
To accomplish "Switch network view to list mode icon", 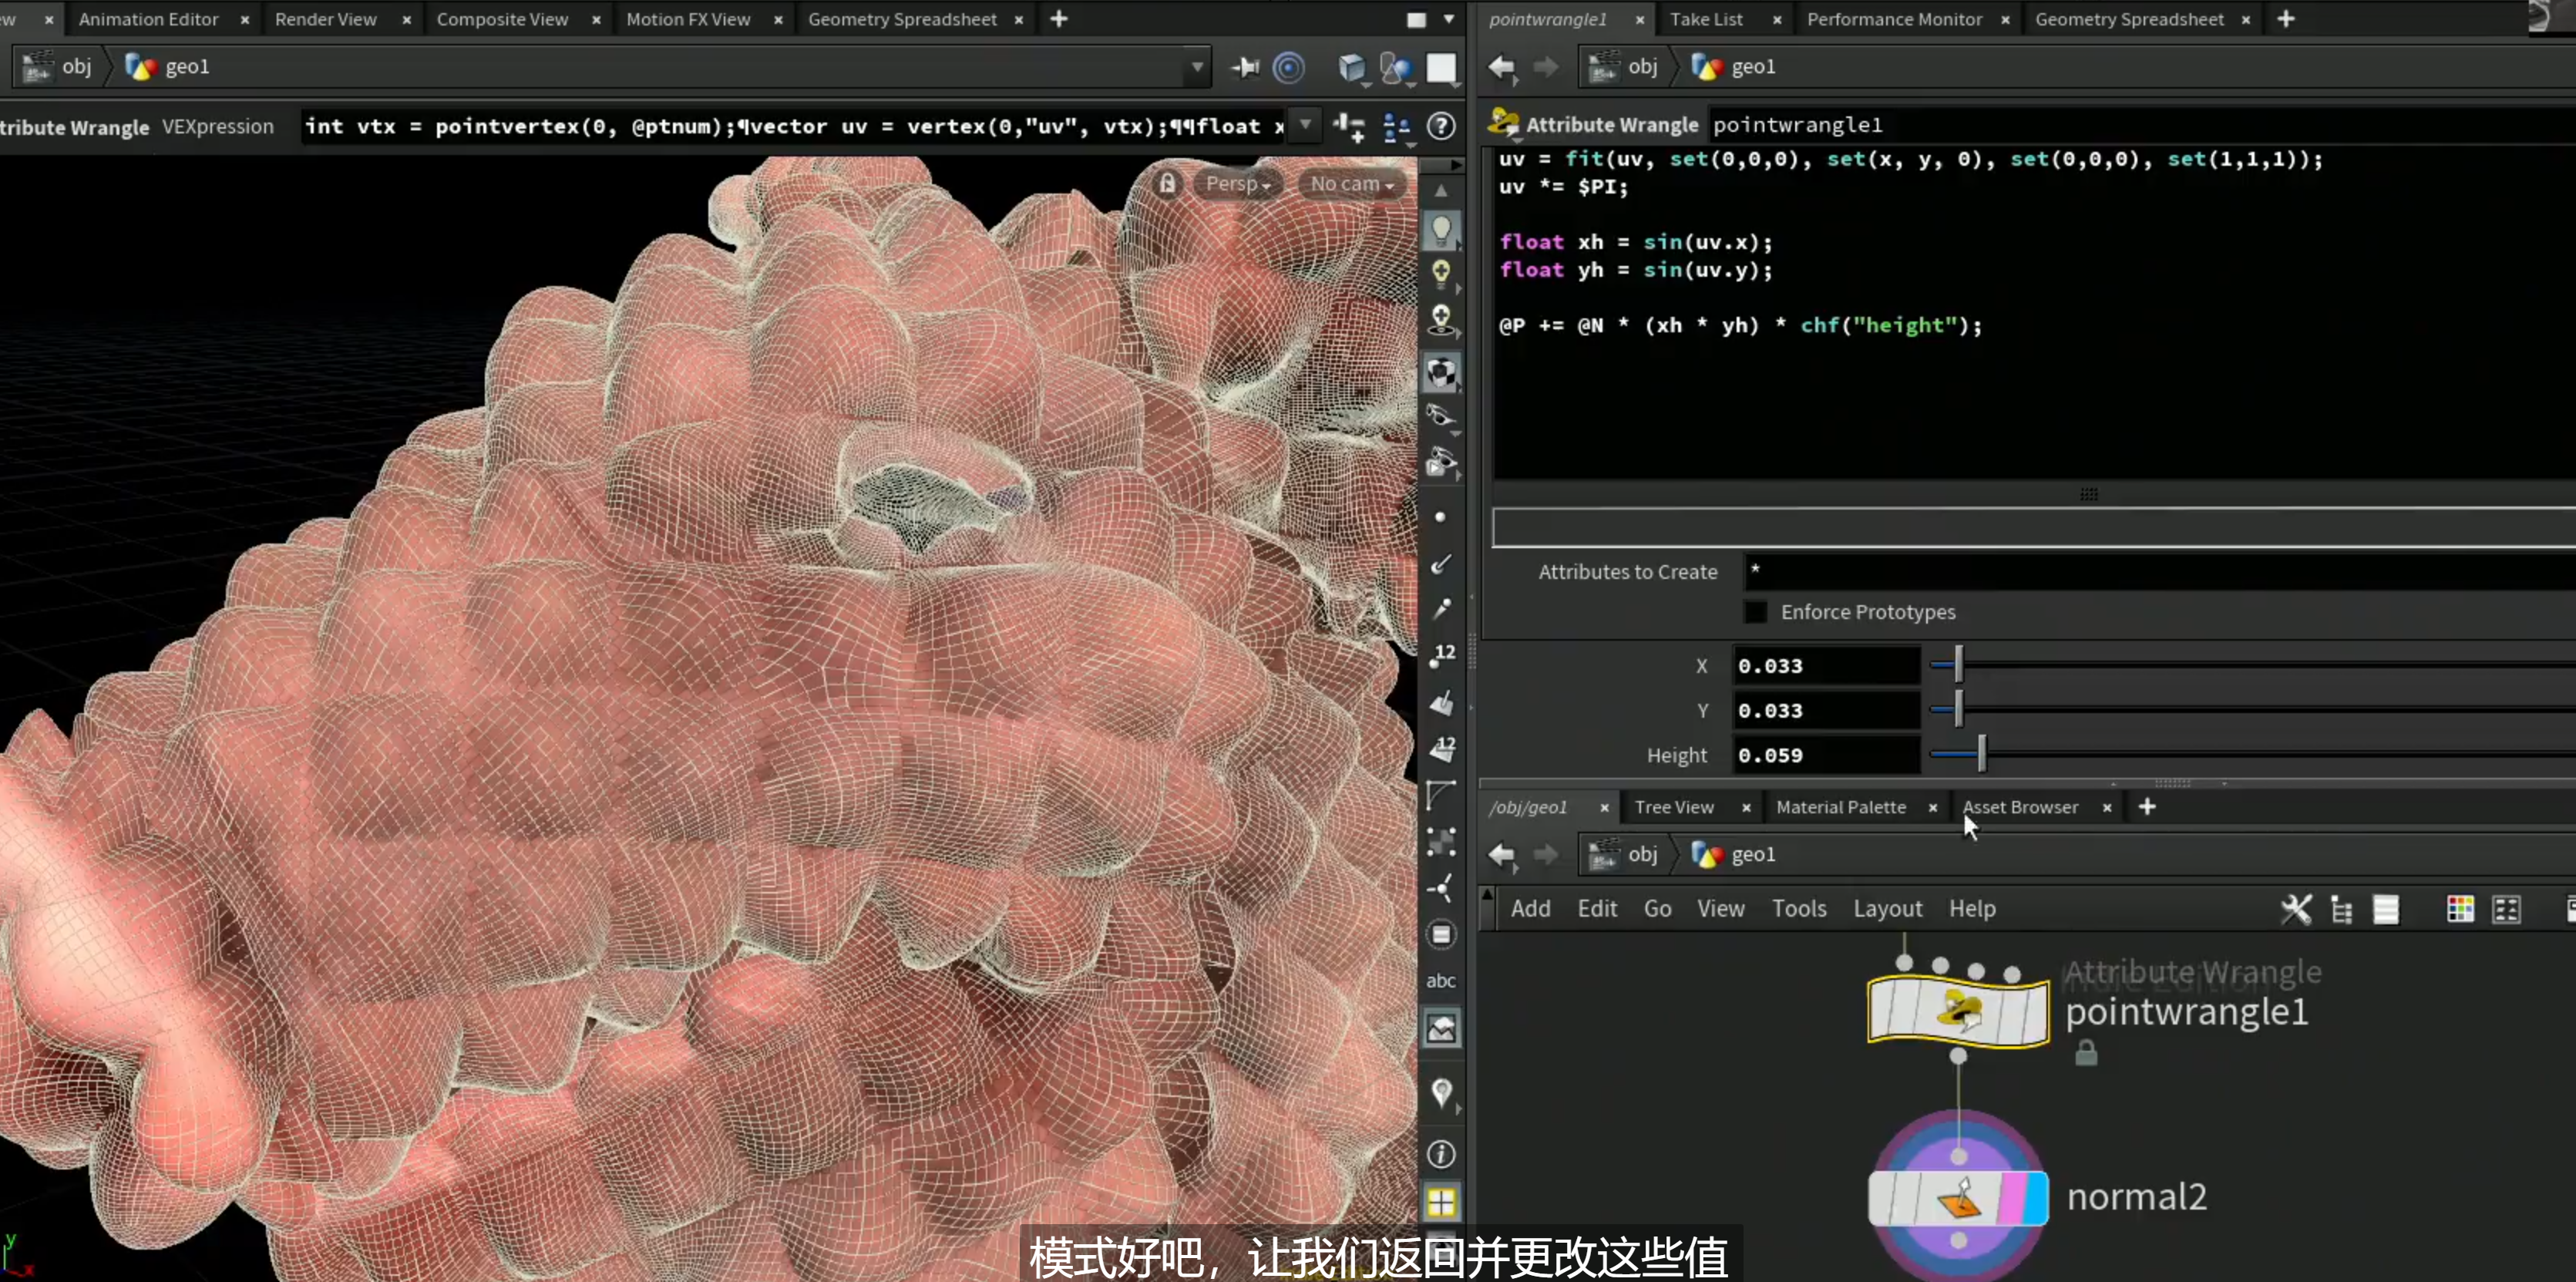I will 2386,909.
